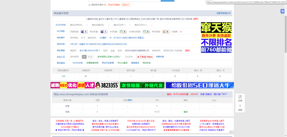Image resolution: width=287 pixels, height=137 pixels.
Task: Click the gray credit certification badge icon
Action: point(88,57)
